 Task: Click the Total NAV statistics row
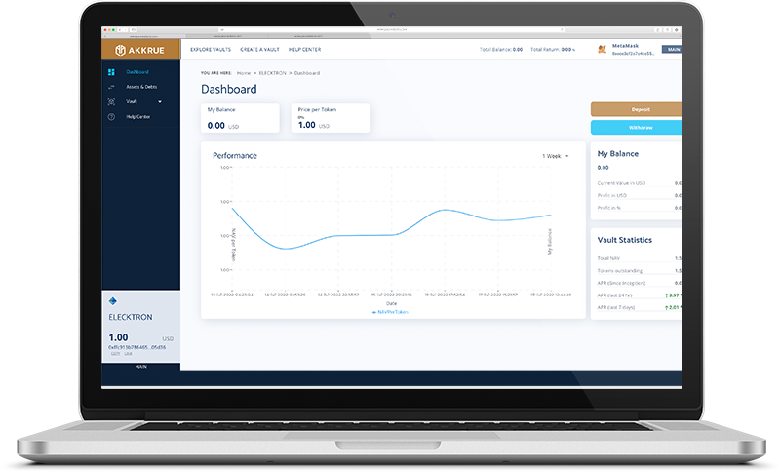(640, 258)
